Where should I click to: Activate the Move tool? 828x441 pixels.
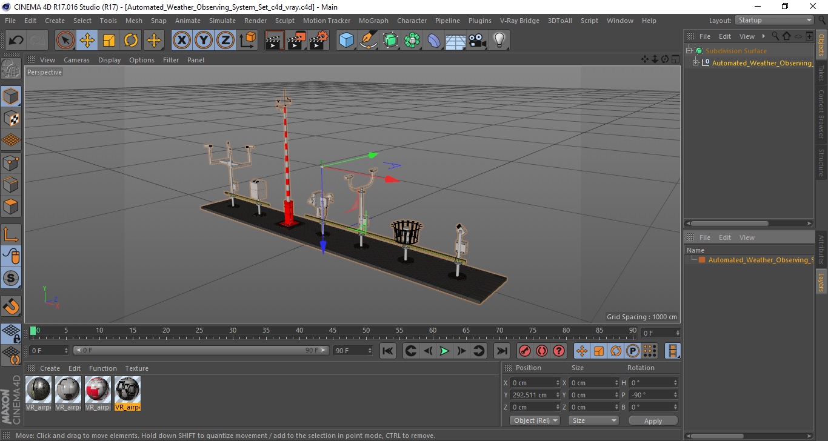(87, 41)
